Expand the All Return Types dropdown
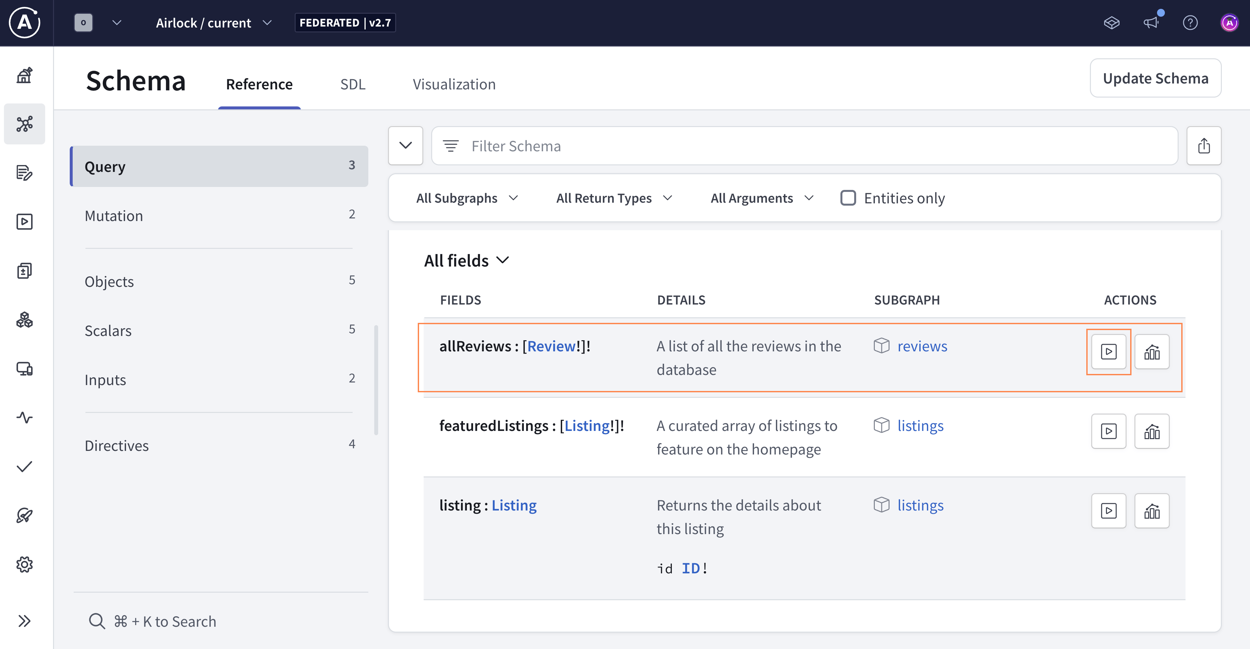This screenshot has height=649, width=1250. tap(613, 197)
